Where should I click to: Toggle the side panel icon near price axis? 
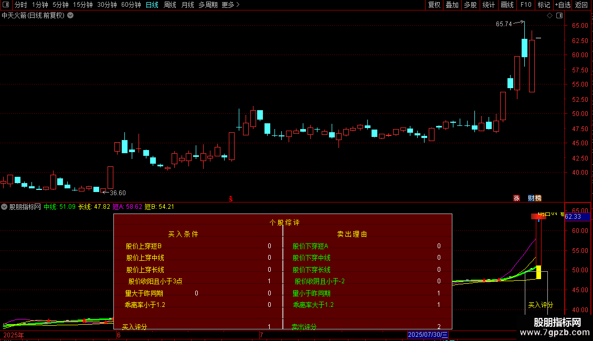(559, 16)
